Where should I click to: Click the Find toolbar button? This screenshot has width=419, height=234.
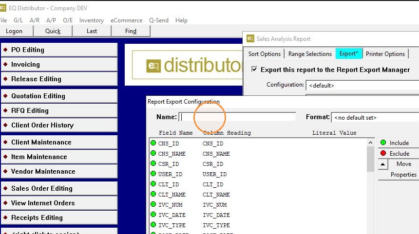point(131,31)
